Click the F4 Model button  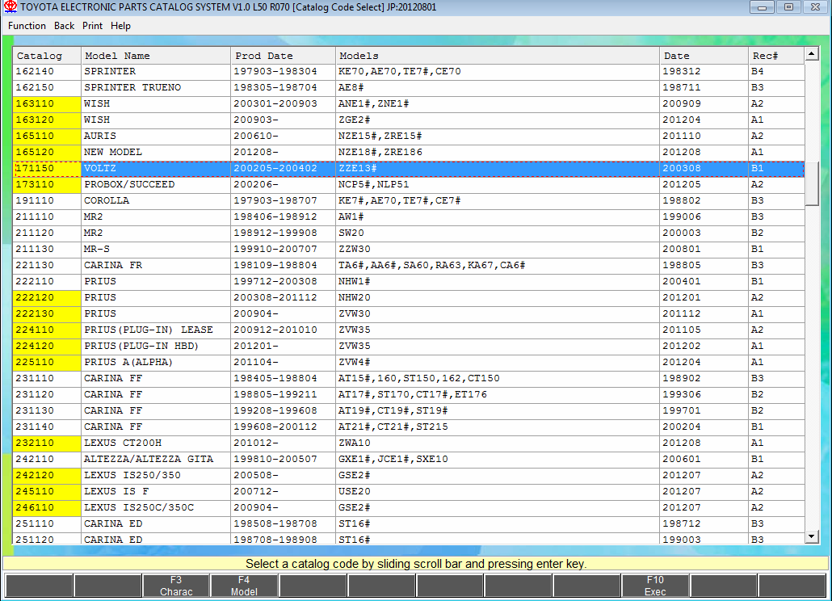(x=244, y=586)
